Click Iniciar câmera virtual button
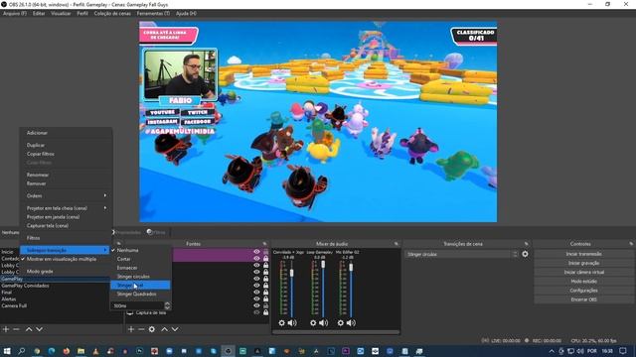This screenshot has width=636, height=357. click(x=583, y=272)
